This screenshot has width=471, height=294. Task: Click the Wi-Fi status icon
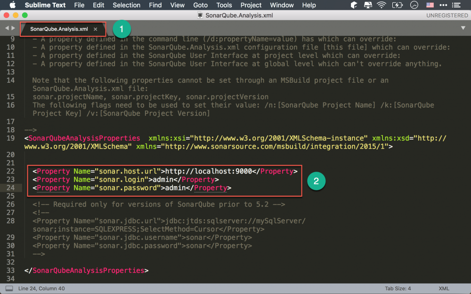click(x=382, y=5)
